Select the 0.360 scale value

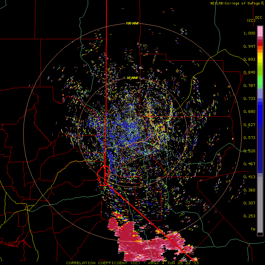coord(249,190)
